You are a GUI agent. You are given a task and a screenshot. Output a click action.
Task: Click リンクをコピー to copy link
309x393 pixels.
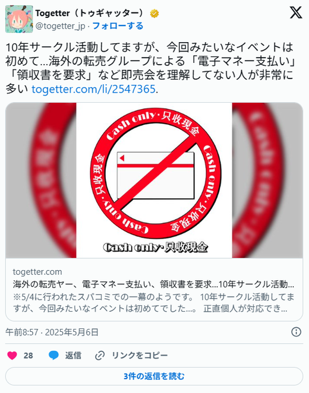click(x=140, y=356)
